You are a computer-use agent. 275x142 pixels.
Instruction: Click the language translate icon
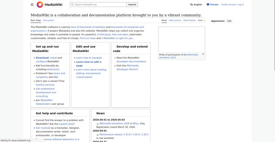tap(191, 4)
